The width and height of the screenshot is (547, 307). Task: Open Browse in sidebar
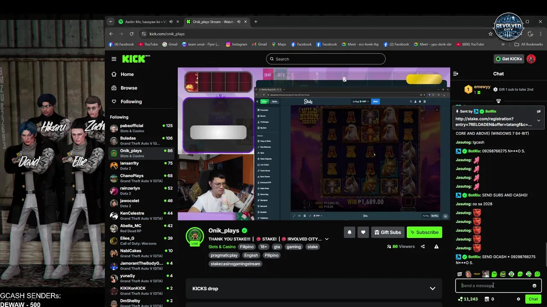[129, 88]
